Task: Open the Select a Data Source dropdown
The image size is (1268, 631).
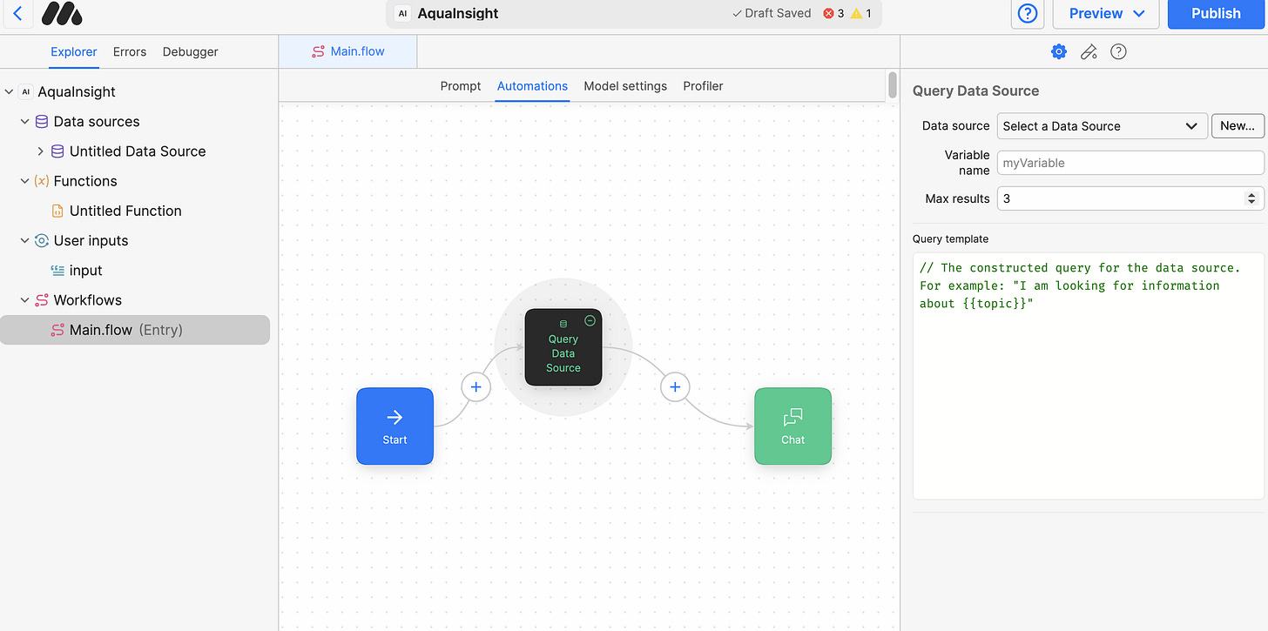Action: 1101,125
